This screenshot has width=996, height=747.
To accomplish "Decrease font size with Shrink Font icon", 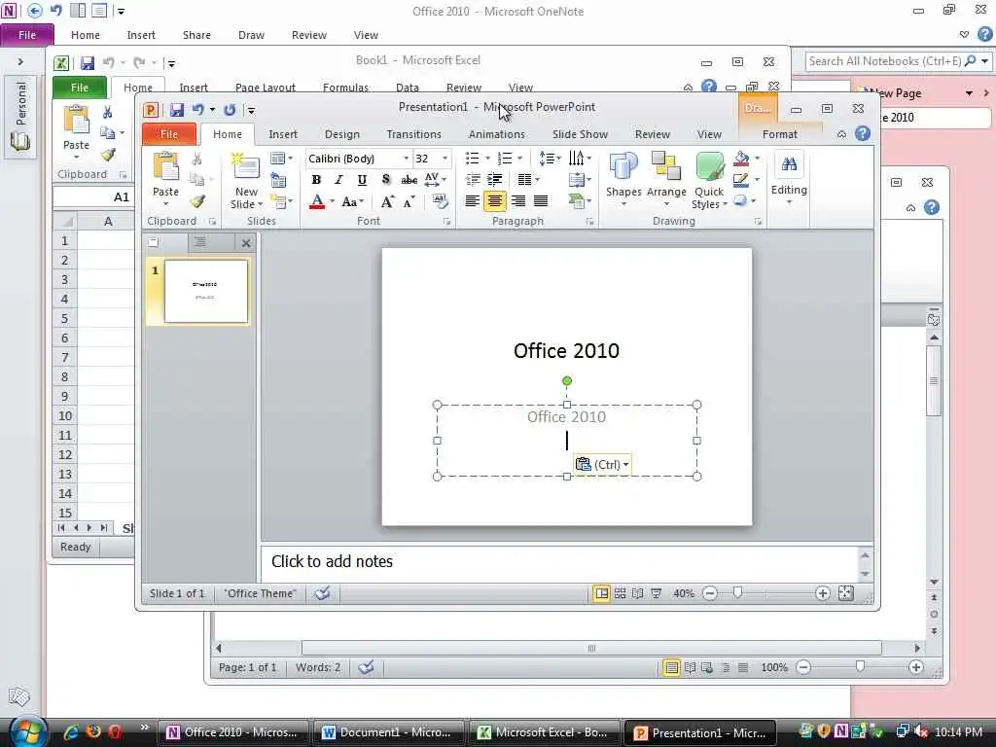I will click(409, 202).
